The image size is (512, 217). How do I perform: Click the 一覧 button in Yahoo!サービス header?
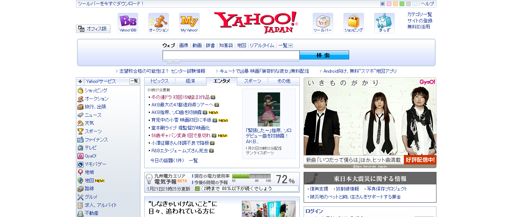tap(134, 81)
